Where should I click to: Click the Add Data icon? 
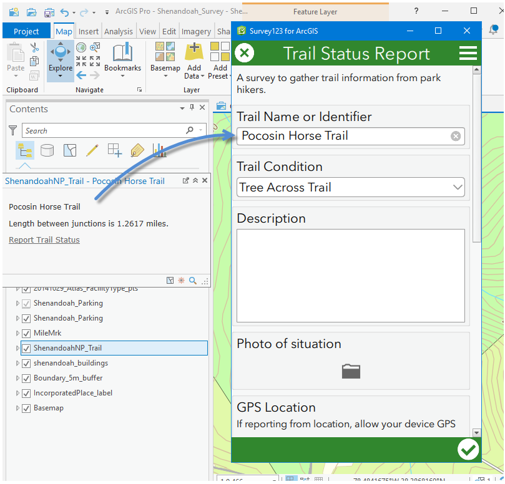[194, 52]
